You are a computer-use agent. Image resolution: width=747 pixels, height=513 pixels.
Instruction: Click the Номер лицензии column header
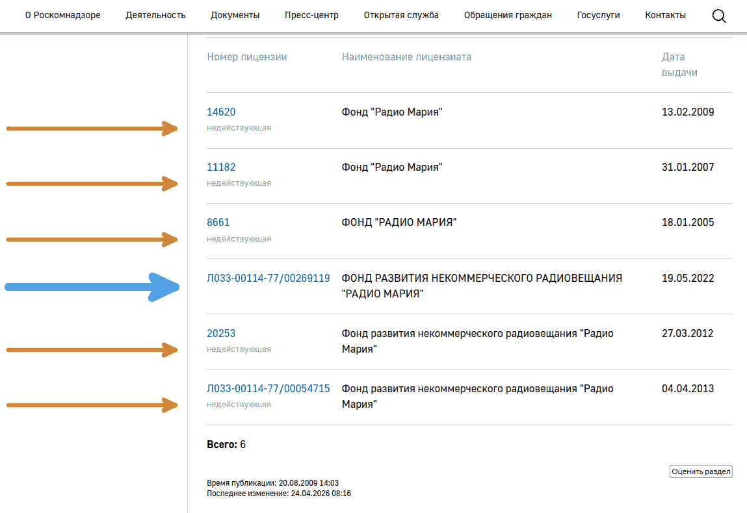247,56
